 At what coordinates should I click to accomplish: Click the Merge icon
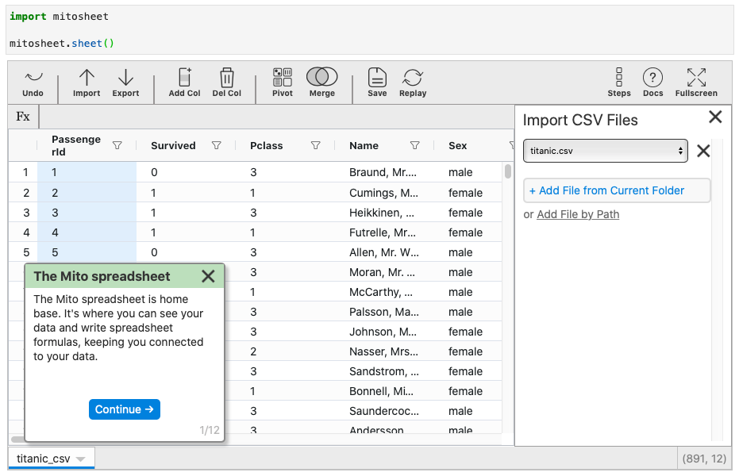321,78
